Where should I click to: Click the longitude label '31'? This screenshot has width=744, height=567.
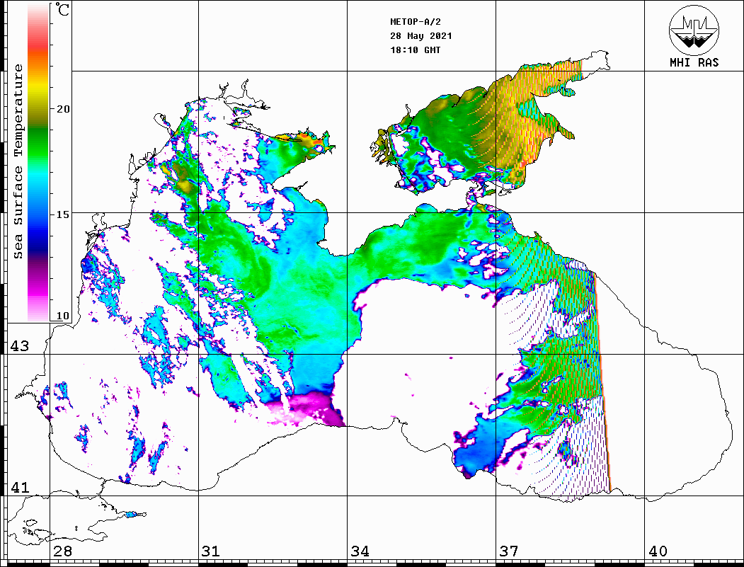point(211,551)
